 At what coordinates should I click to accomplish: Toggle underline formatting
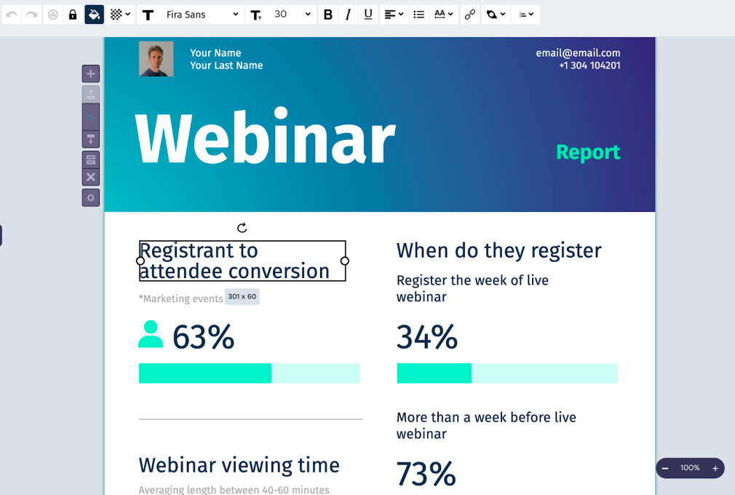[368, 15]
